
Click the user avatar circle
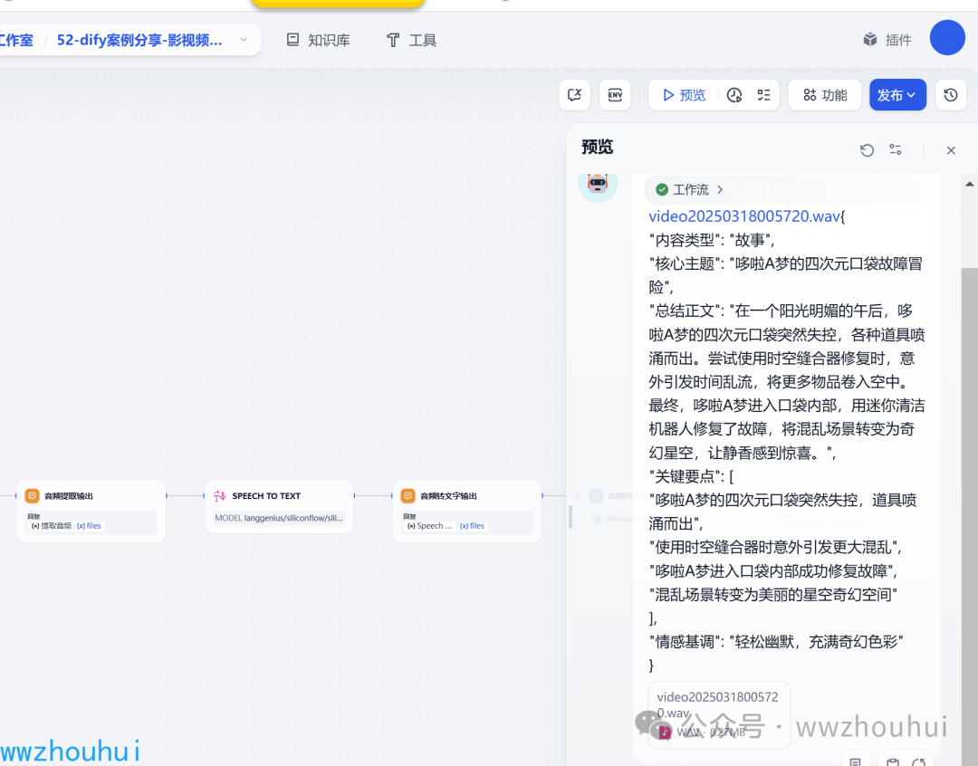tap(947, 37)
